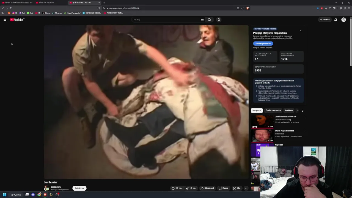Open site settings icon in address bar

tap(104, 8)
